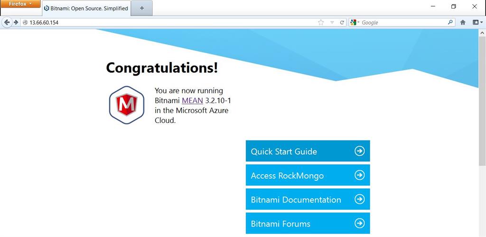Click the page scrollbar up arrow
The image size is (486, 237).
click(482, 32)
